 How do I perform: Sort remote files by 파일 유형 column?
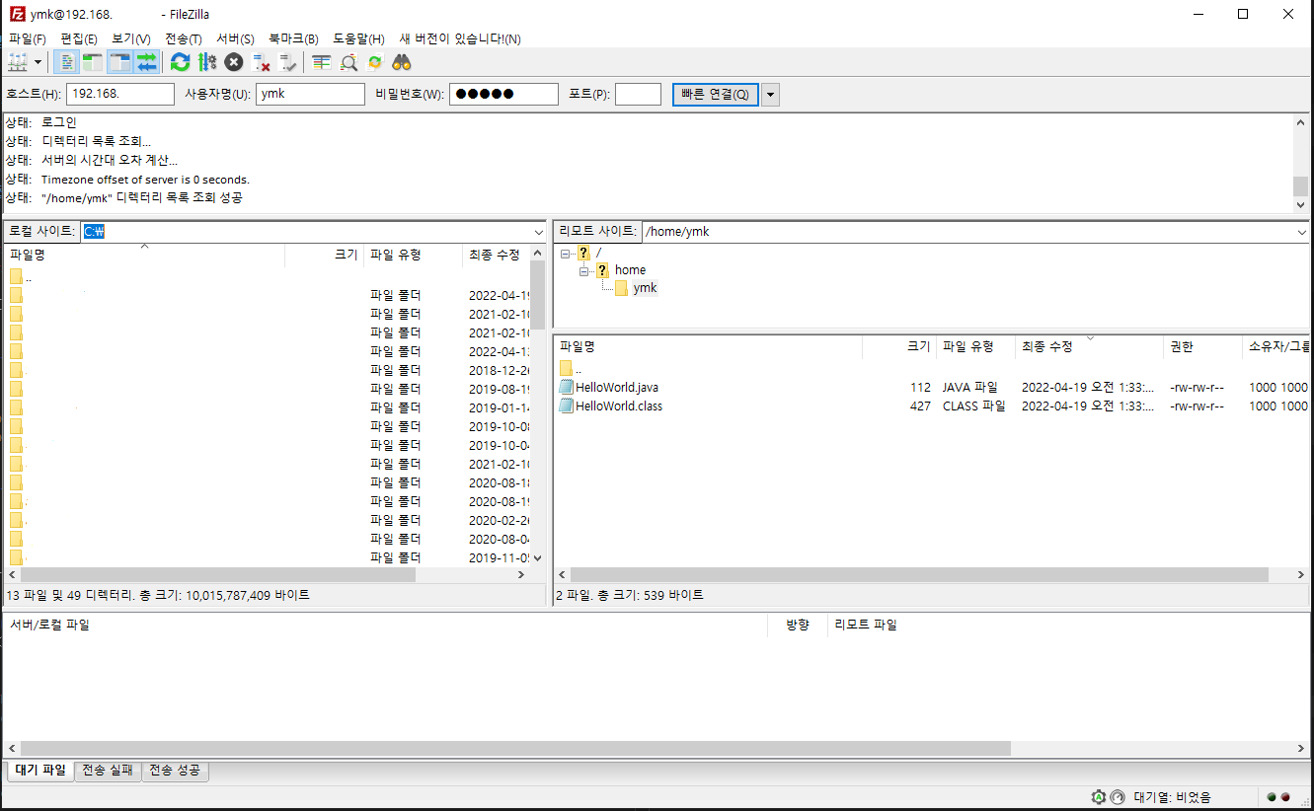[976, 347]
